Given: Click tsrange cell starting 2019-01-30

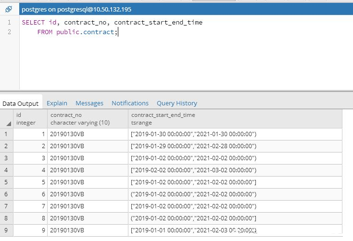Looking at the screenshot, I should (x=235, y=134).
